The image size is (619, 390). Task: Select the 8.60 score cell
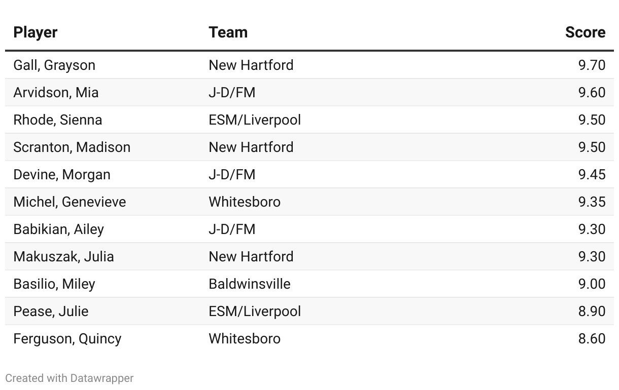pyautogui.click(x=592, y=339)
